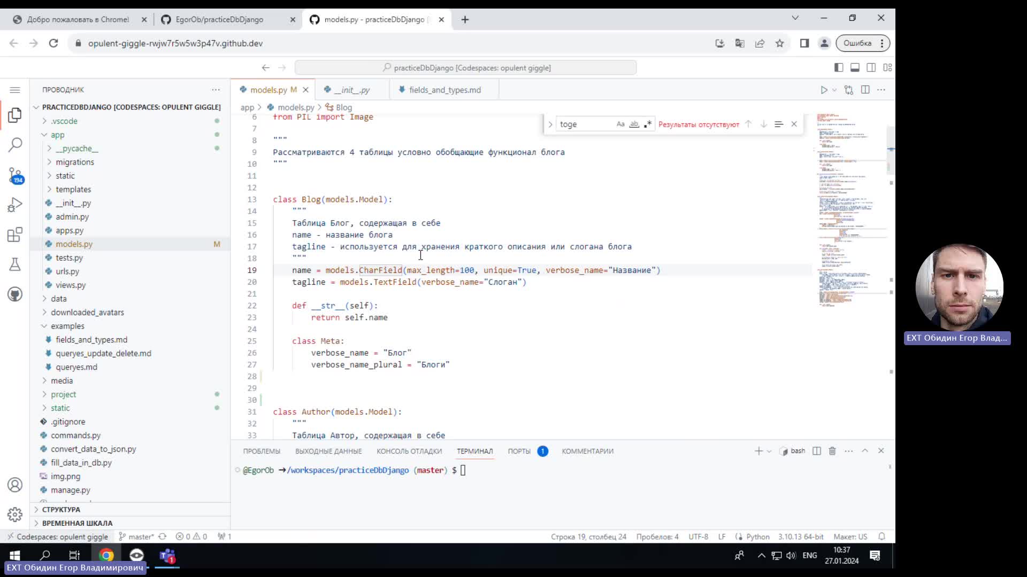Viewport: 1027px width, 577px height.
Task: Open the hamburger application menu
Action: 15,90
